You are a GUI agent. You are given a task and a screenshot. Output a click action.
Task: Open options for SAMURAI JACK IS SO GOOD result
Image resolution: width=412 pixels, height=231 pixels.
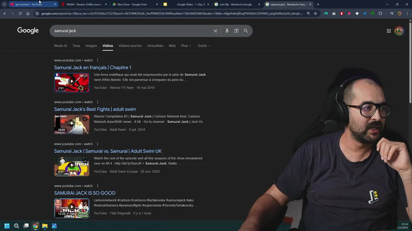coord(98,186)
